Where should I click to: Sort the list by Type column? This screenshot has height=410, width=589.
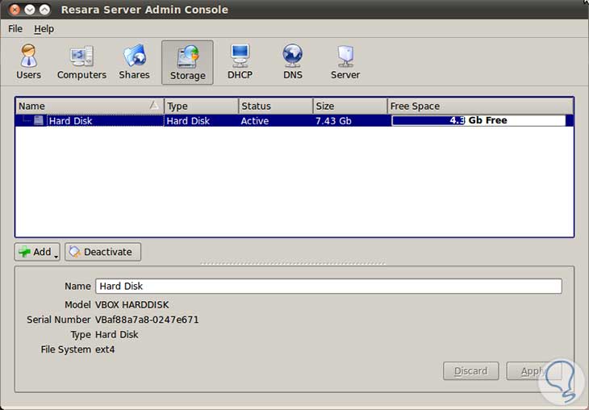pyautogui.click(x=202, y=106)
